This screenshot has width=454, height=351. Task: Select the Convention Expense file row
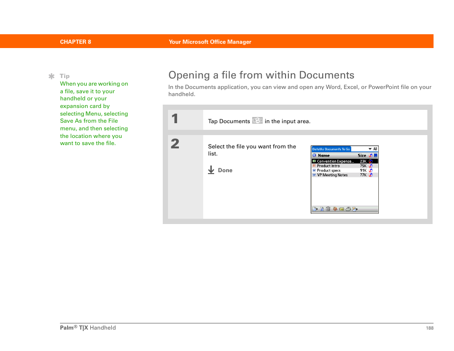(x=345, y=161)
